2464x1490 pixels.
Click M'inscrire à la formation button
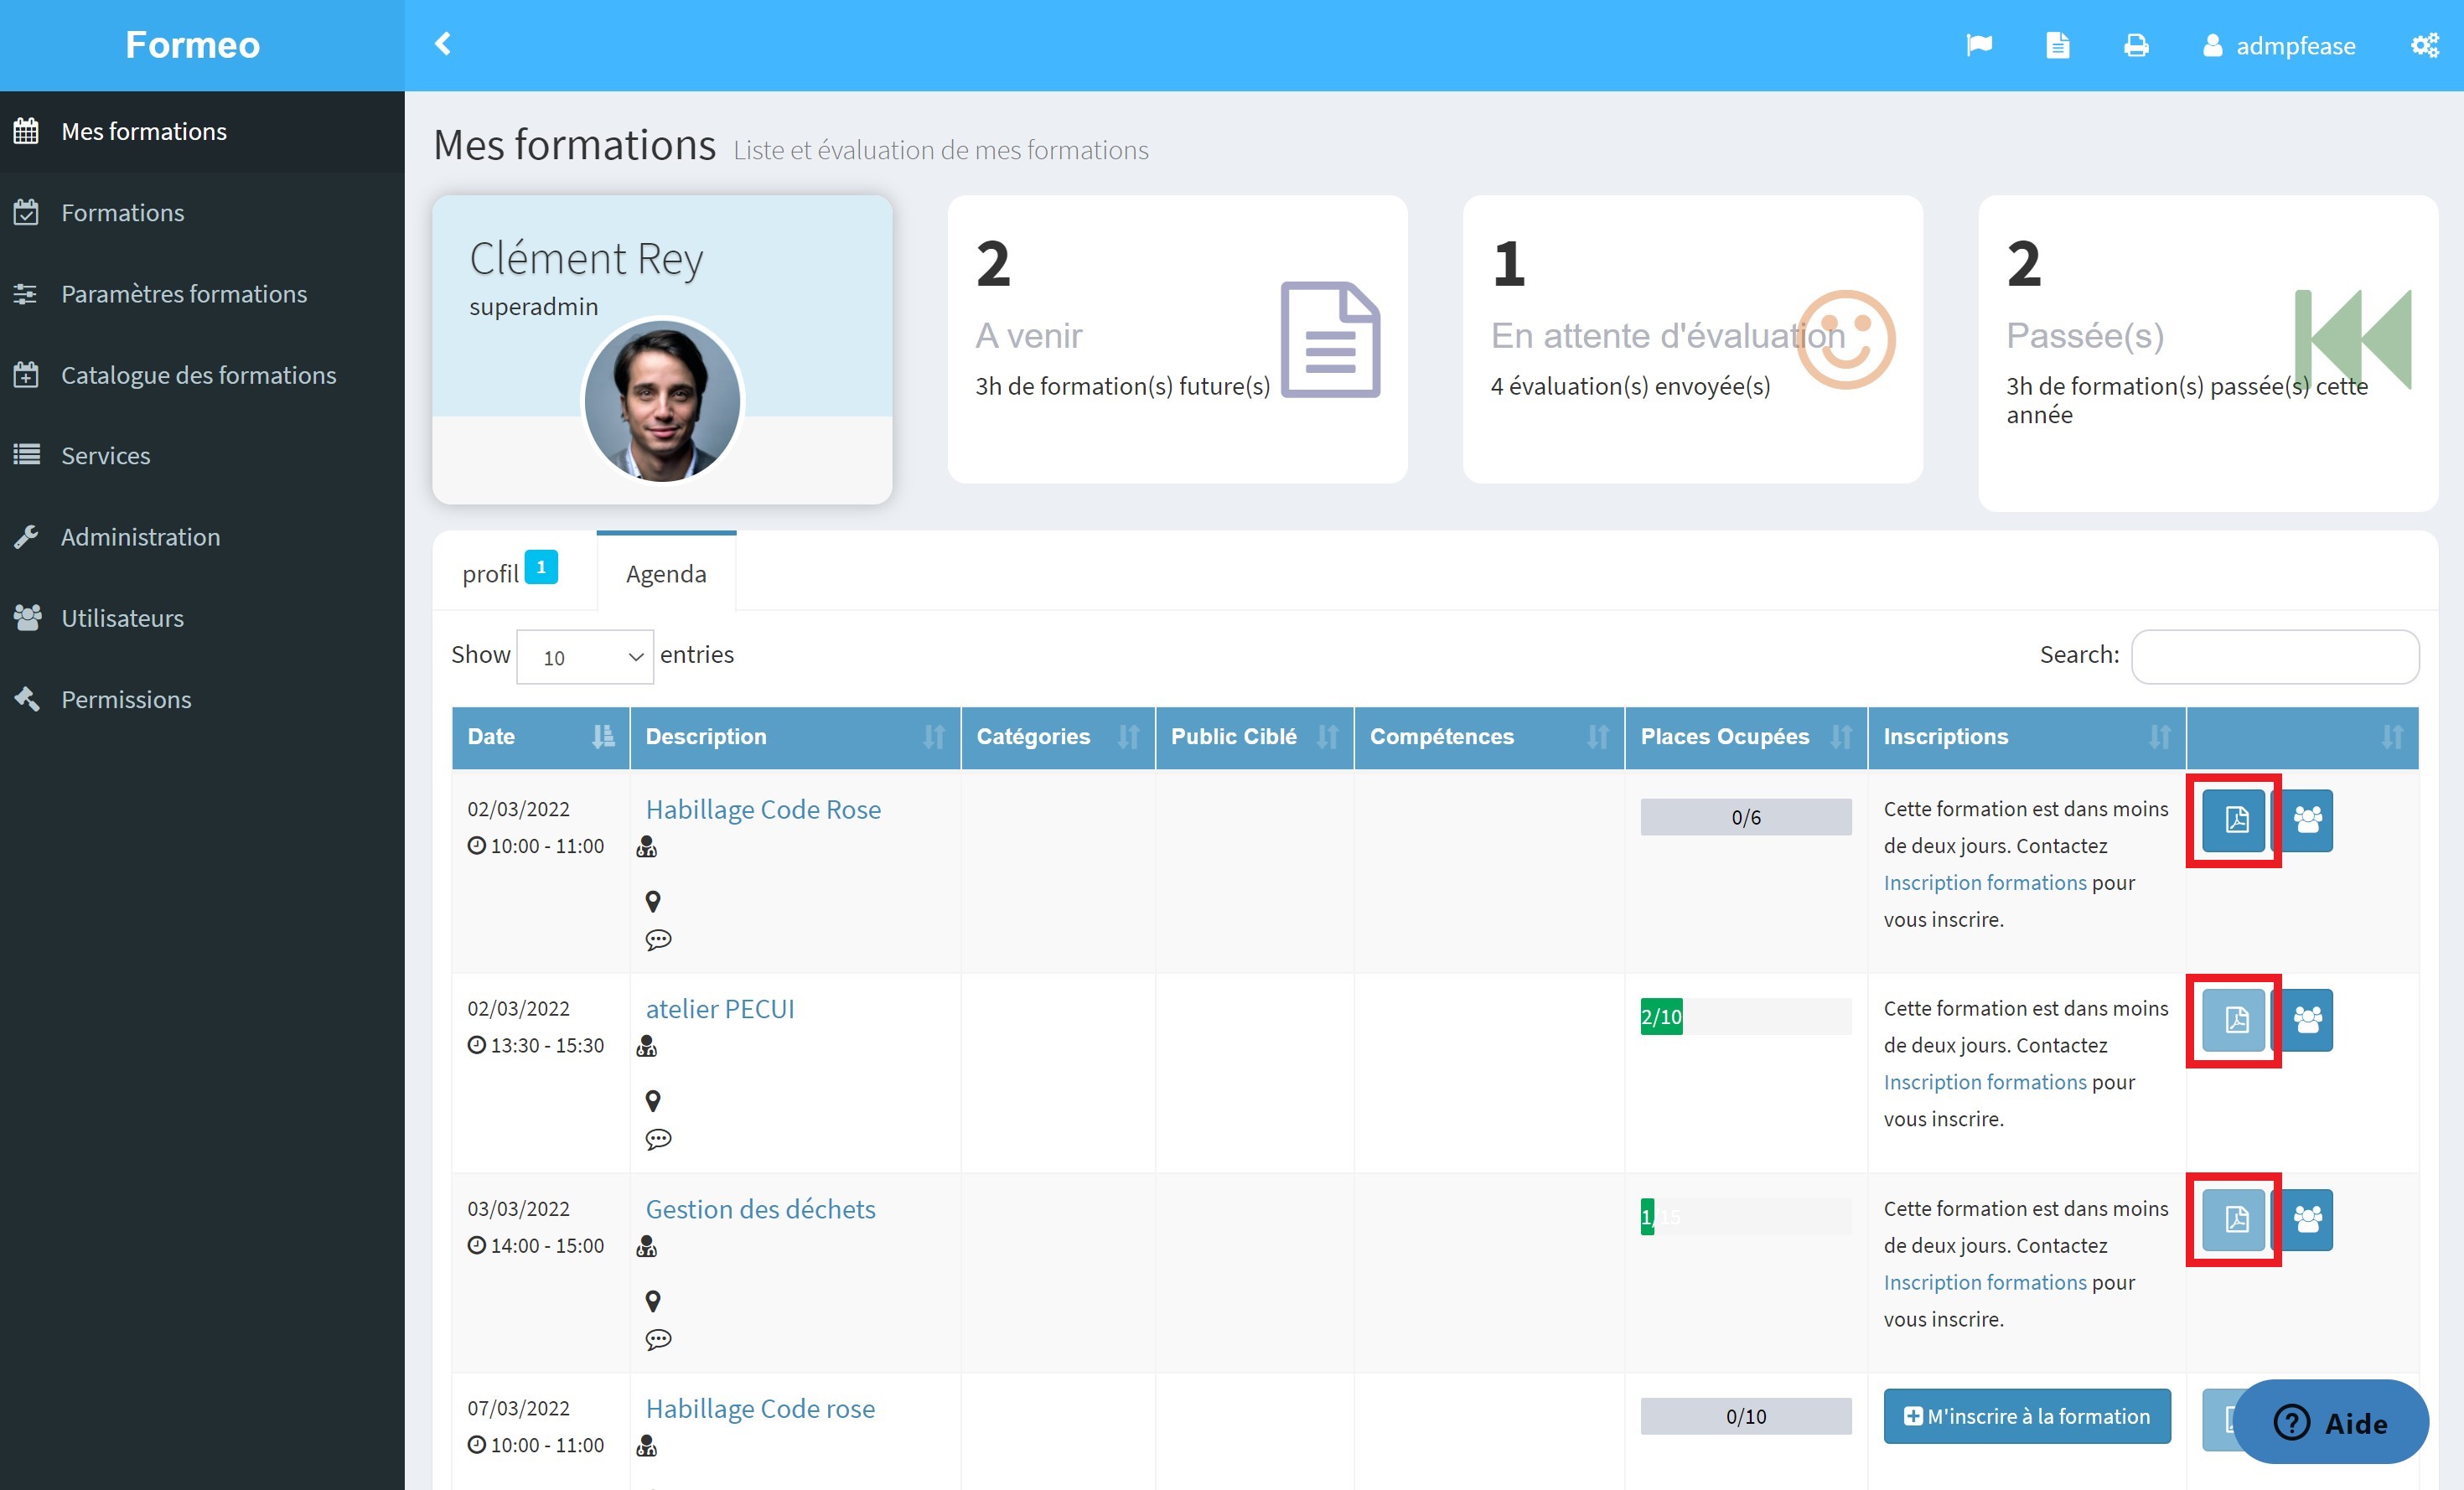[x=2027, y=1416]
